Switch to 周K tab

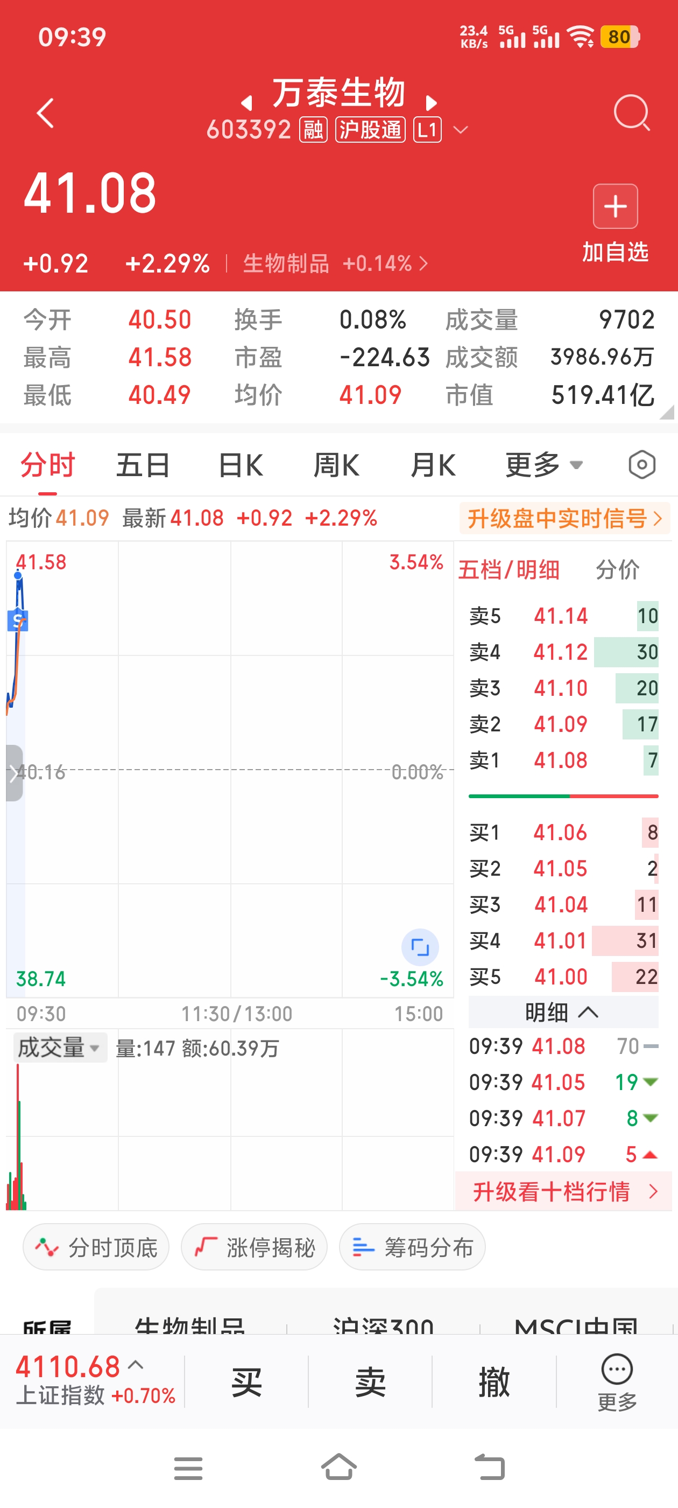(x=336, y=465)
